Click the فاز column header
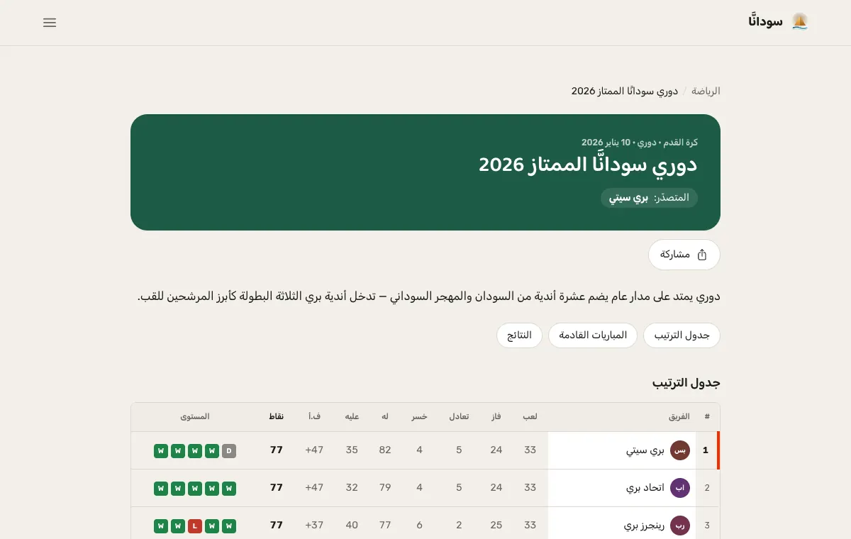The height and width of the screenshot is (539, 851). coord(496,417)
